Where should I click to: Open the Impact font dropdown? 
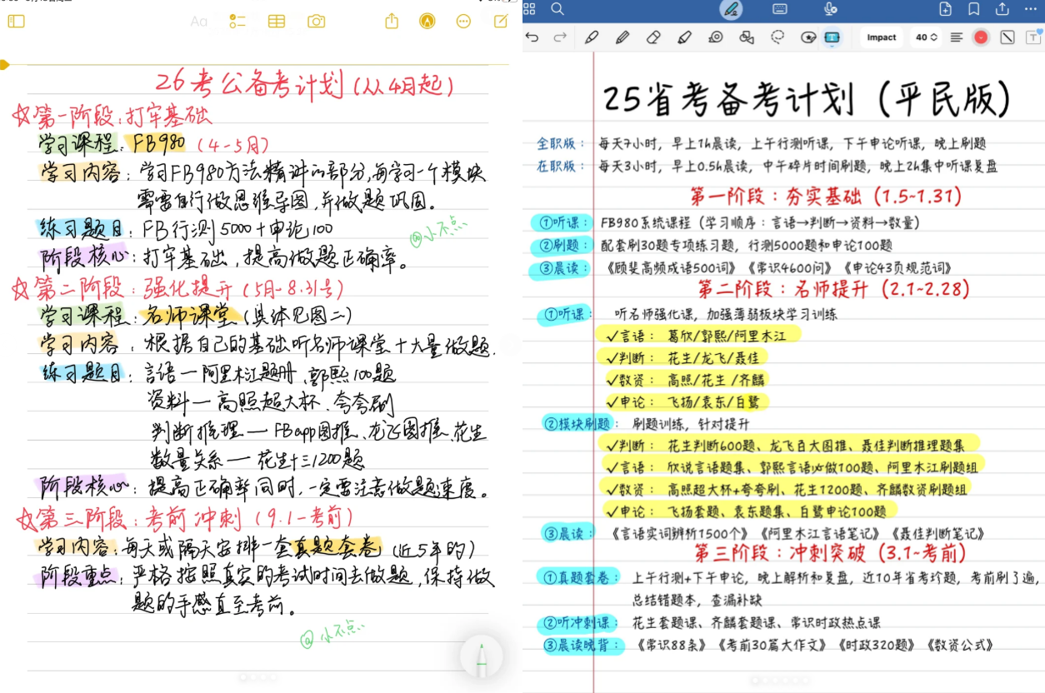tap(881, 37)
